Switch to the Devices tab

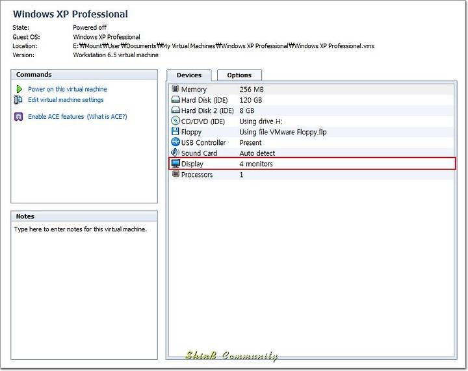point(189,75)
